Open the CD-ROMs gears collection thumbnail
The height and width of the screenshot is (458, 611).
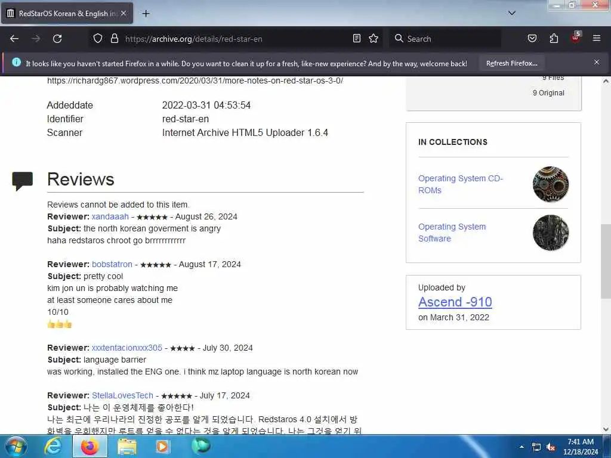[550, 184]
